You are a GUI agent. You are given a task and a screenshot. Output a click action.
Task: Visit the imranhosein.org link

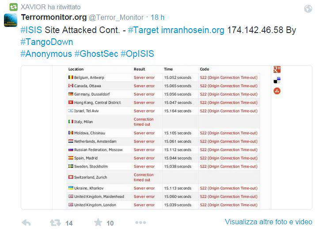pyautogui.click(x=193, y=30)
